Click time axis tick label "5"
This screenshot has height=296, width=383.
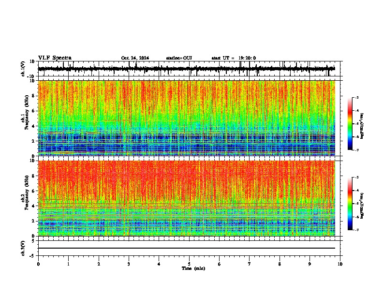point(189,264)
